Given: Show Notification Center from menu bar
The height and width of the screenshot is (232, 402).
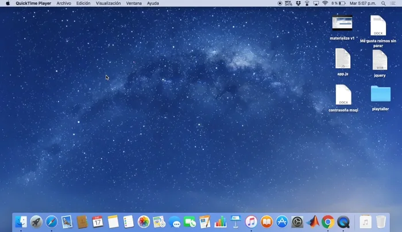Looking at the screenshot, I should [394, 3].
